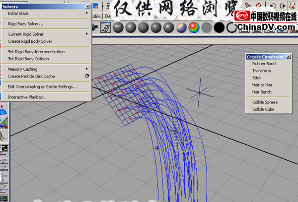Click the solid black circle shader icon
The width and height of the screenshot is (298, 202).
coord(219,27)
